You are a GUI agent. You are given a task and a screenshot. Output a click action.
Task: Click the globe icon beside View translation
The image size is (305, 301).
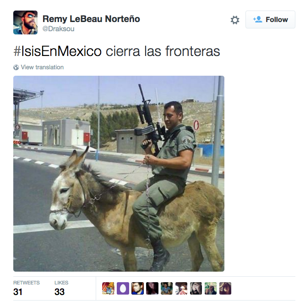pos(16,67)
